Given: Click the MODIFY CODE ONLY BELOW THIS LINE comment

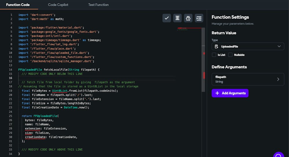Looking at the screenshot, I should coord(52,74).
